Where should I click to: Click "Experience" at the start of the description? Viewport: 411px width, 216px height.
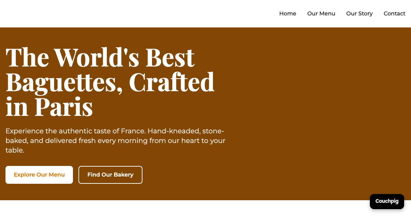(24, 131)
